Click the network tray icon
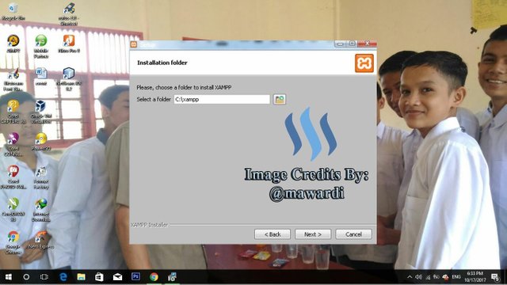507x285 pixels. [428, 277]
